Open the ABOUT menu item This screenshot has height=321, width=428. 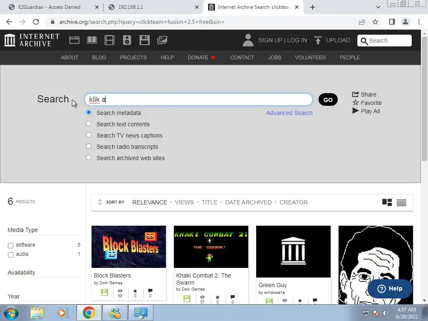70,58
